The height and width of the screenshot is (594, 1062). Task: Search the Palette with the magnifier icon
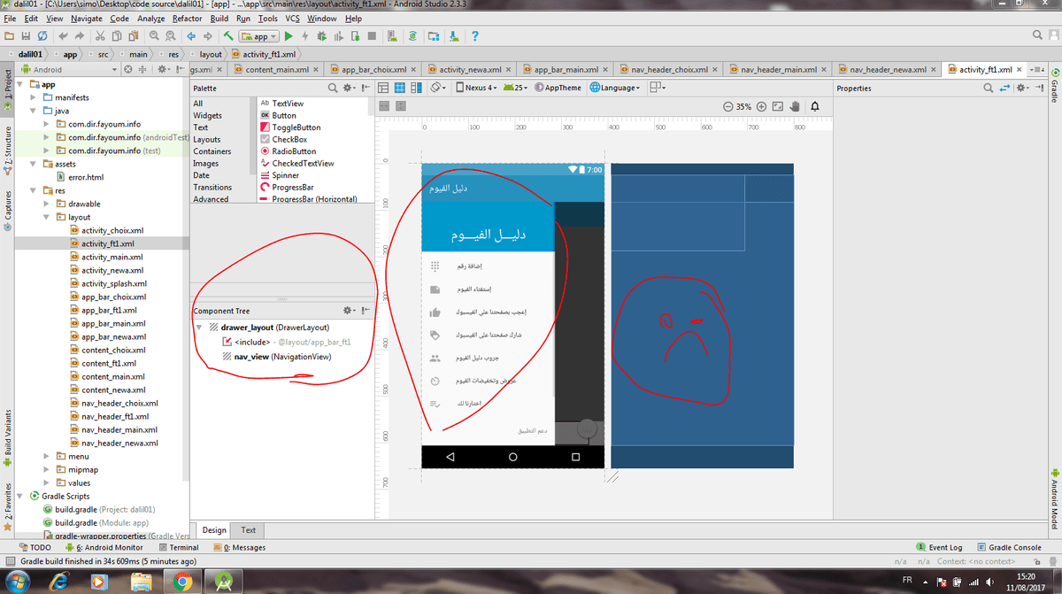[333, 89]
